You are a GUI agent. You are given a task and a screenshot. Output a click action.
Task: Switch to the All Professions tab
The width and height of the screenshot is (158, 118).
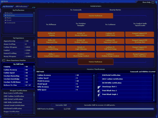[x=21, y=7]
